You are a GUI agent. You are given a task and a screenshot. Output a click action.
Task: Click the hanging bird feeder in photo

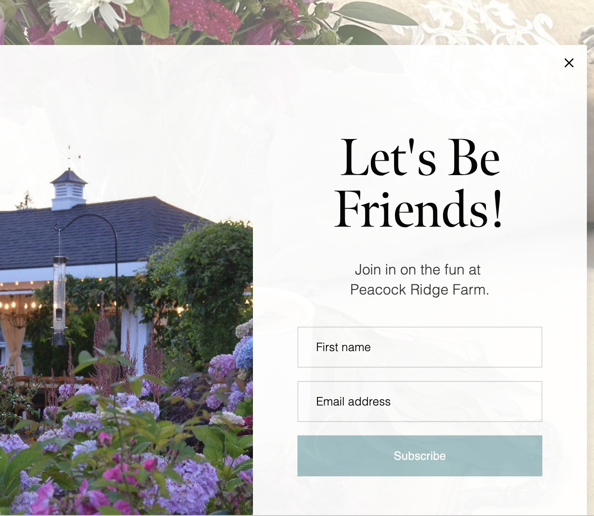point(60,301)
